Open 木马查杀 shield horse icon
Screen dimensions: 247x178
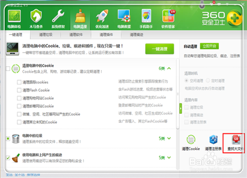(36, 16)
